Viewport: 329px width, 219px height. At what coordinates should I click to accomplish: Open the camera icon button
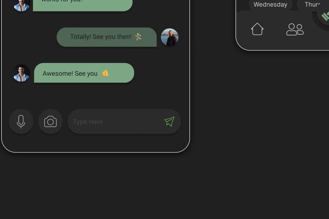point(50,122)
